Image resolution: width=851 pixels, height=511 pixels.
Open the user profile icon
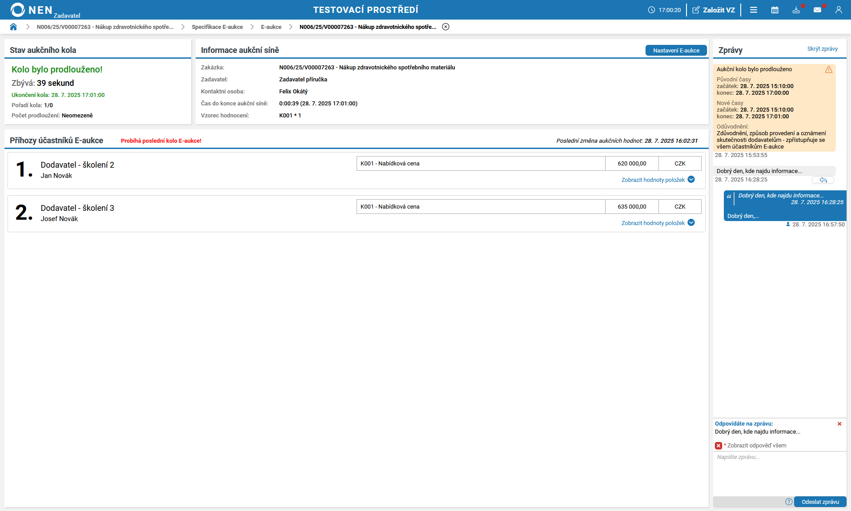pos(839,10)
